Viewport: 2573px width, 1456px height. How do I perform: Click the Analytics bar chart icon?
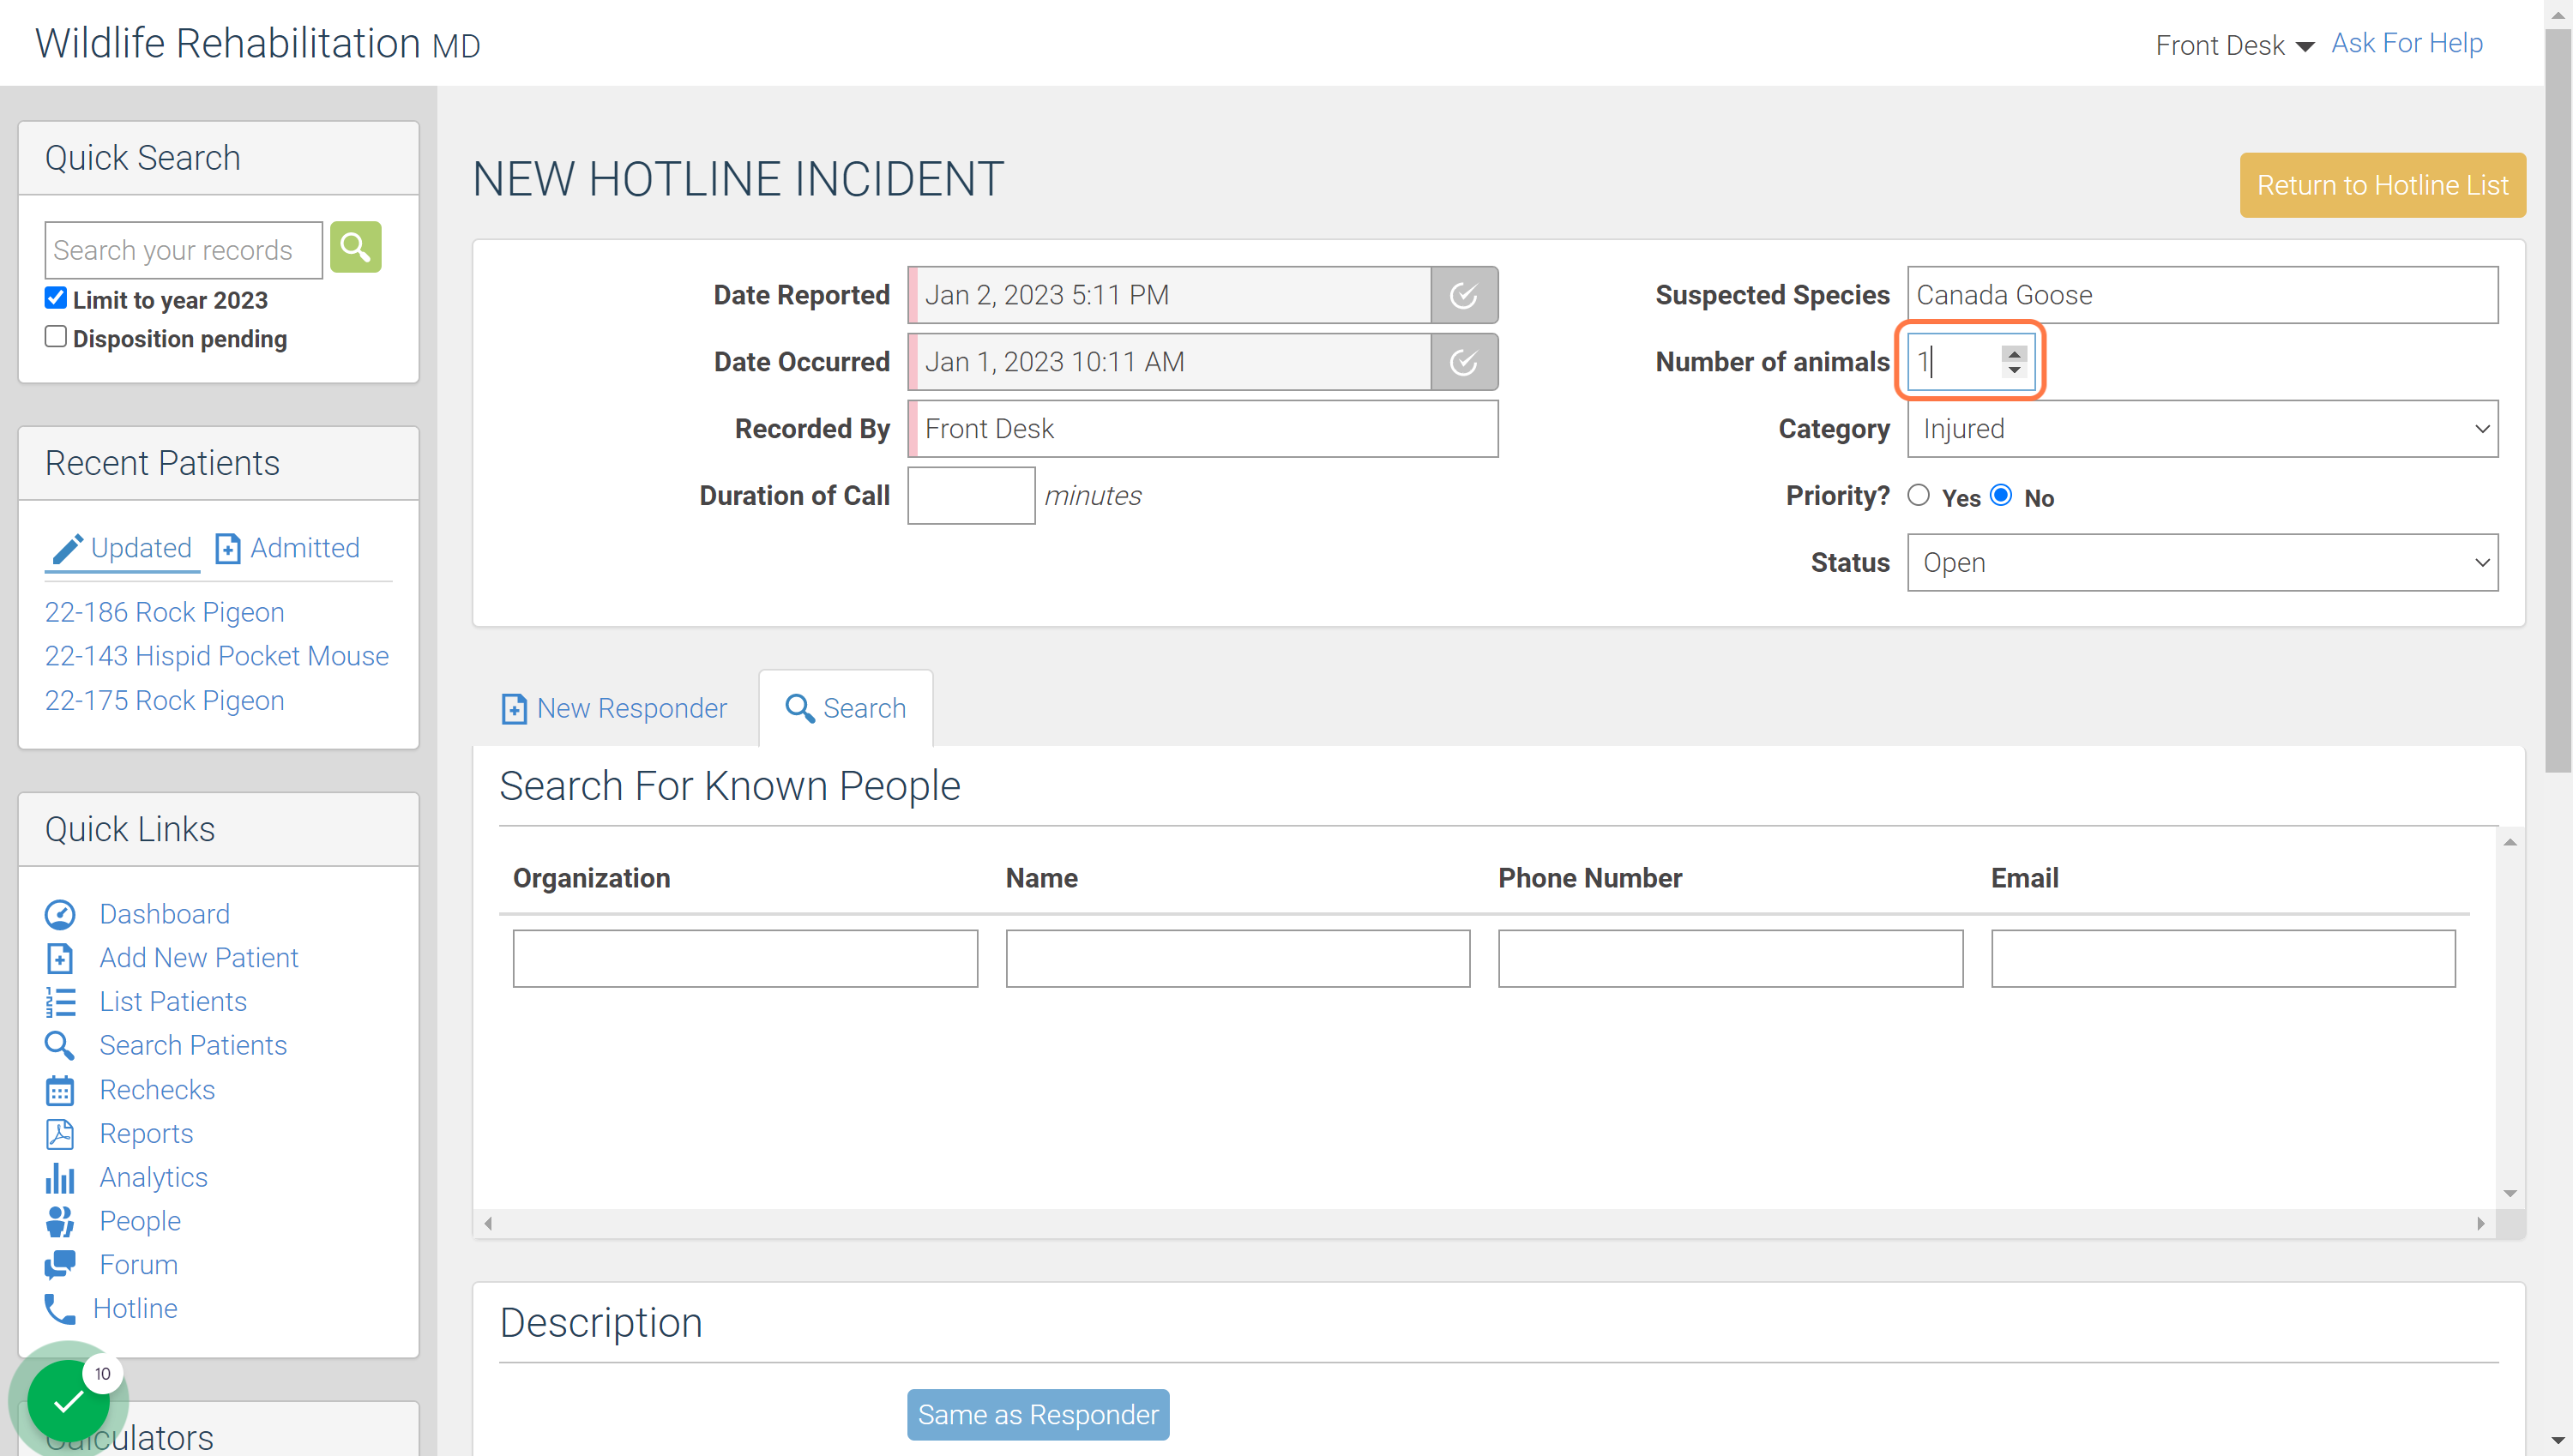(60, 1178)
